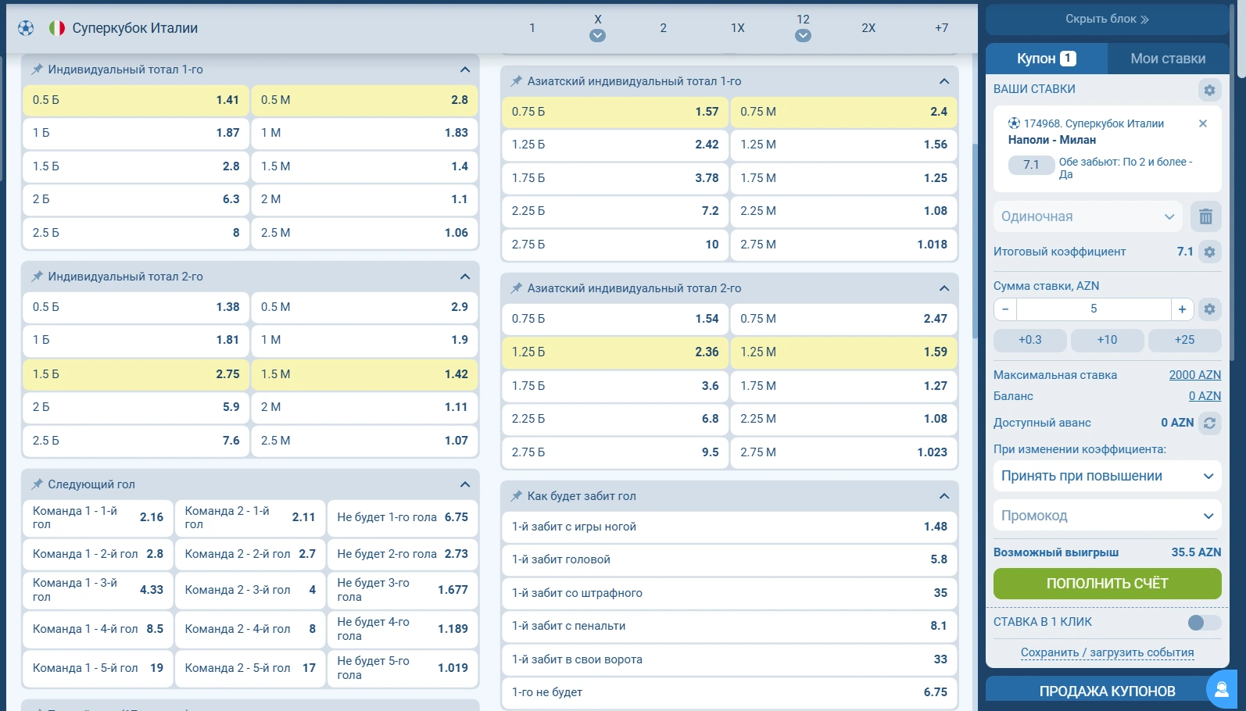The image size is (1246, 711).
Task: Decrease stake with the minus button
Action: pyautogui.click(x=1005, y=309)
